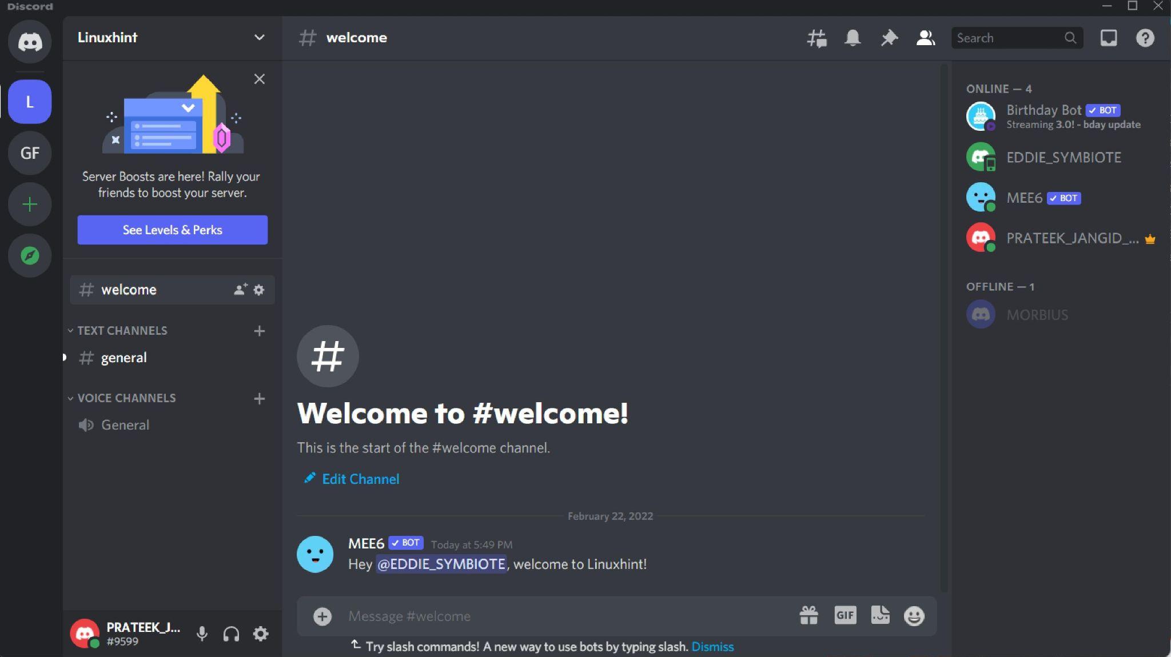1171x657 pixels.
Task: Click the GIF button in message bar
Action: click(x=845, y=616)
